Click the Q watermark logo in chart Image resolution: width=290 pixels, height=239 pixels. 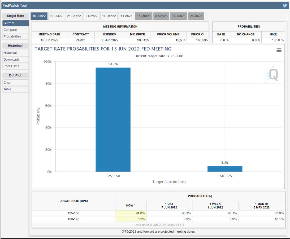[x=272, y=75]
